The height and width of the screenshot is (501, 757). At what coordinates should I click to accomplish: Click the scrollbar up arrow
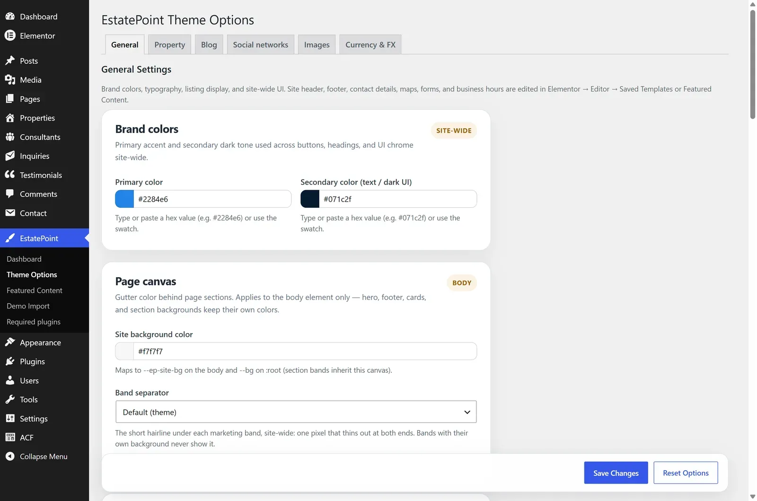(752, 4)
